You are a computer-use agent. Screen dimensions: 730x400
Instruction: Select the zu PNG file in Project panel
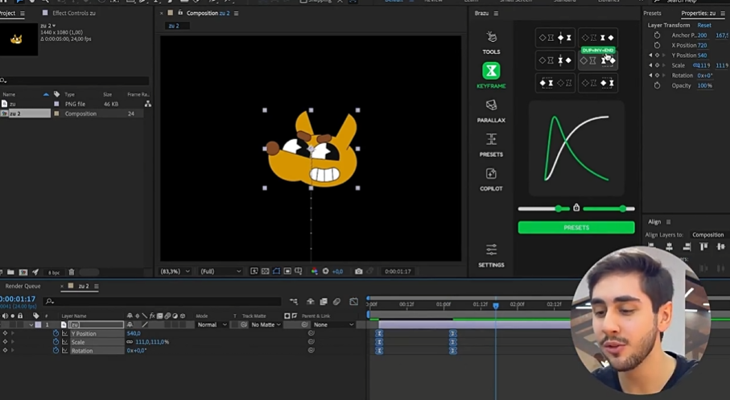(13, 104)
